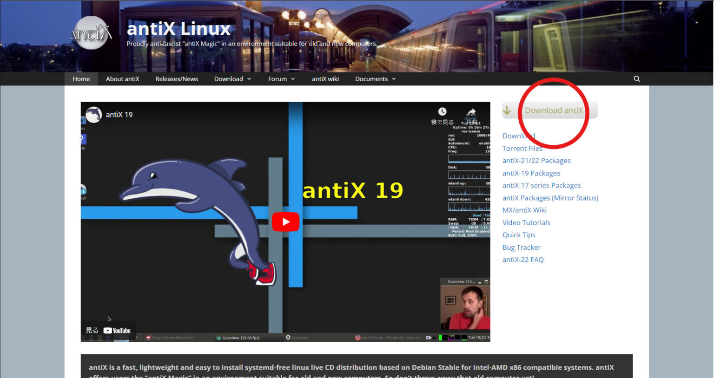714x378 pixels.
Task: Click the Share arrow icon on the video
Action: [470, 111]
